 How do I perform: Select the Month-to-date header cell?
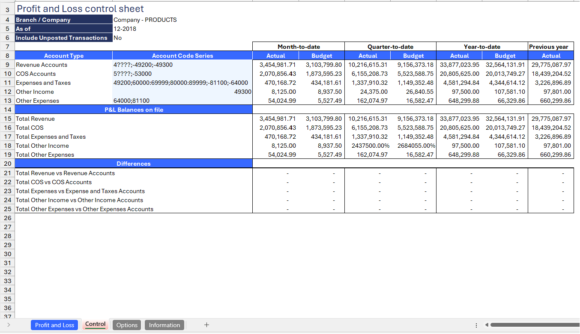299,47
